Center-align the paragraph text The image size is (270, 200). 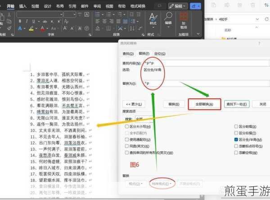click(x=104, y=21)
